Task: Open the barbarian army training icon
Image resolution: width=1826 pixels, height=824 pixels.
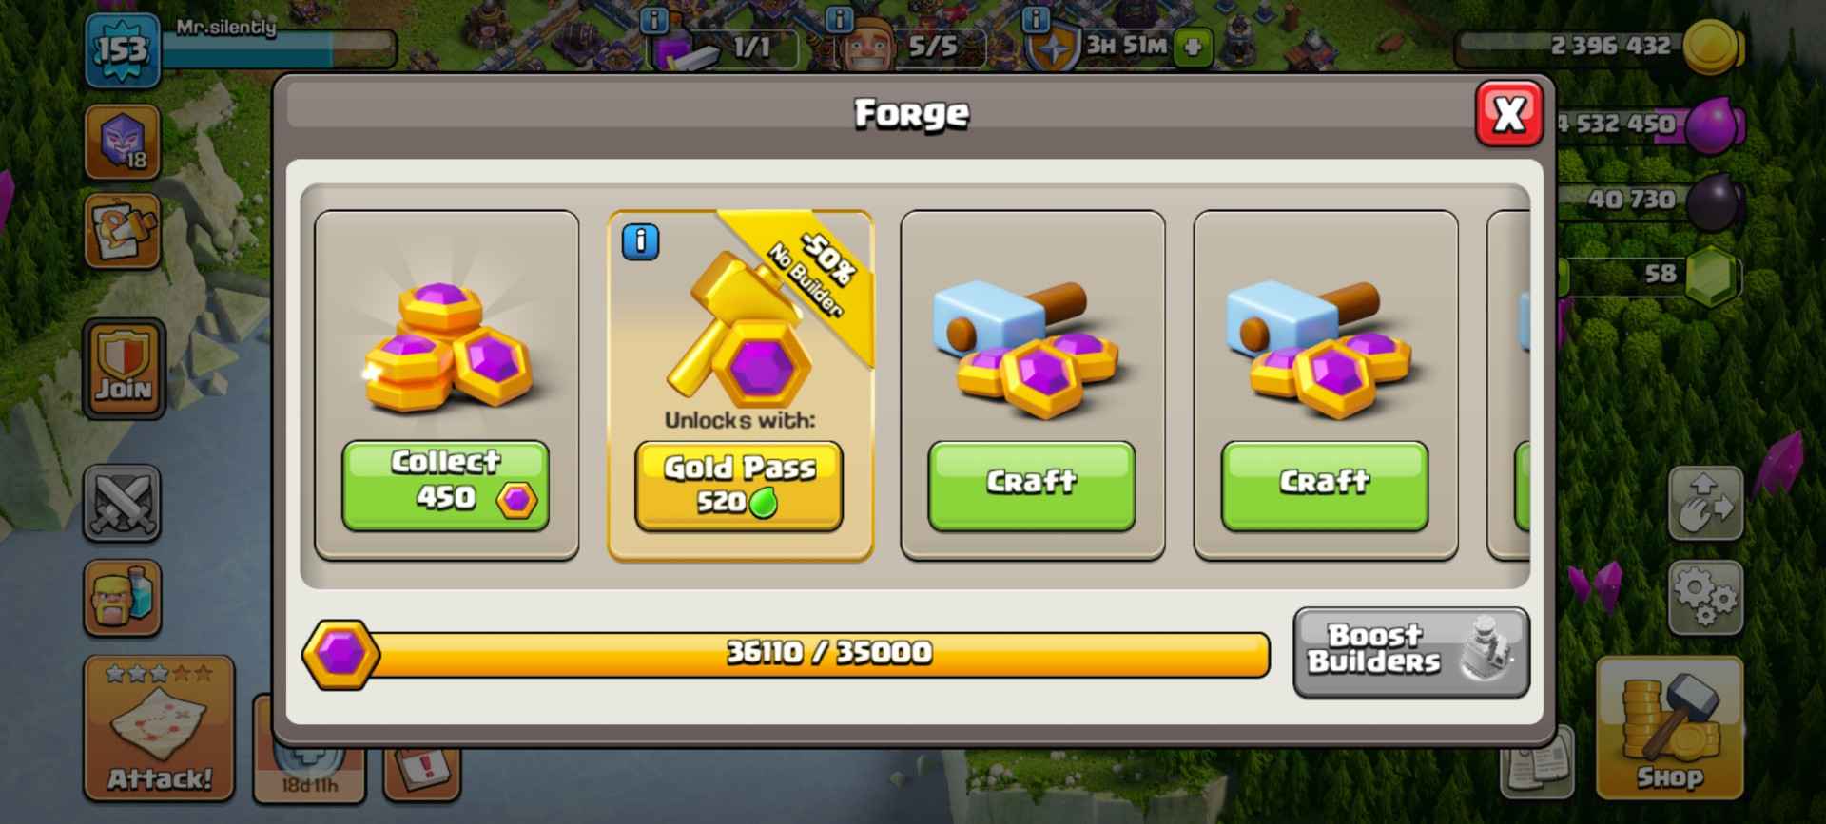Action: (x=122, y=598)
